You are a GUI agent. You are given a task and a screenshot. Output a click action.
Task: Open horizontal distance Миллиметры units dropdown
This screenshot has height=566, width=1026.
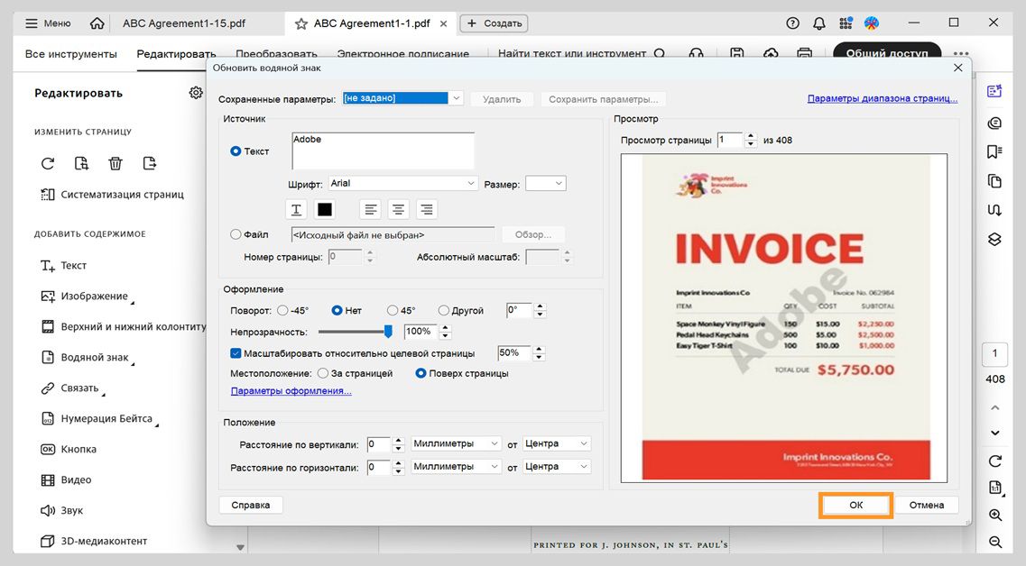[x=456, y=467]
